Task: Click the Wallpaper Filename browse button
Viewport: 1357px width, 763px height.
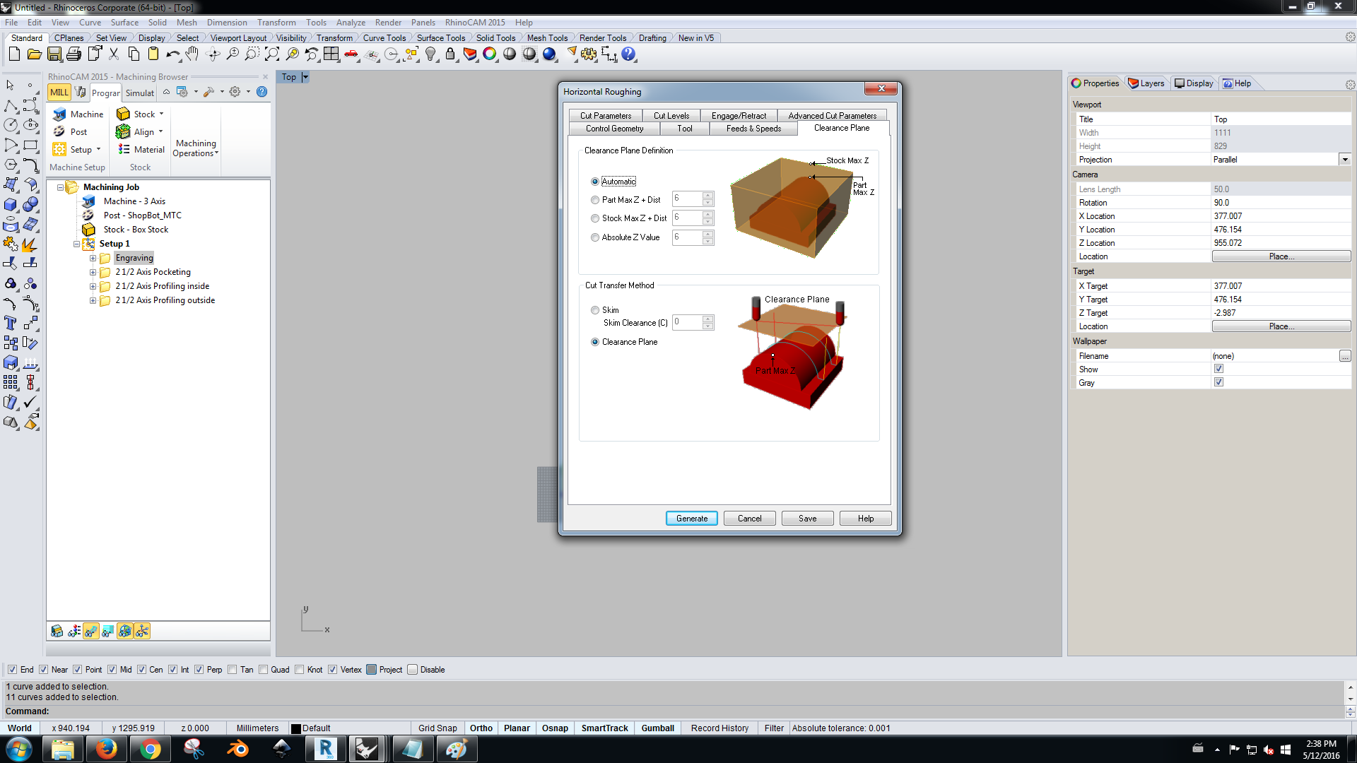Action: coord(1345,356)
